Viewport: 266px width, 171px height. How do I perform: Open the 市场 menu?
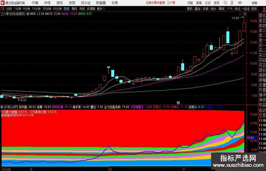[x=47, y=3]
